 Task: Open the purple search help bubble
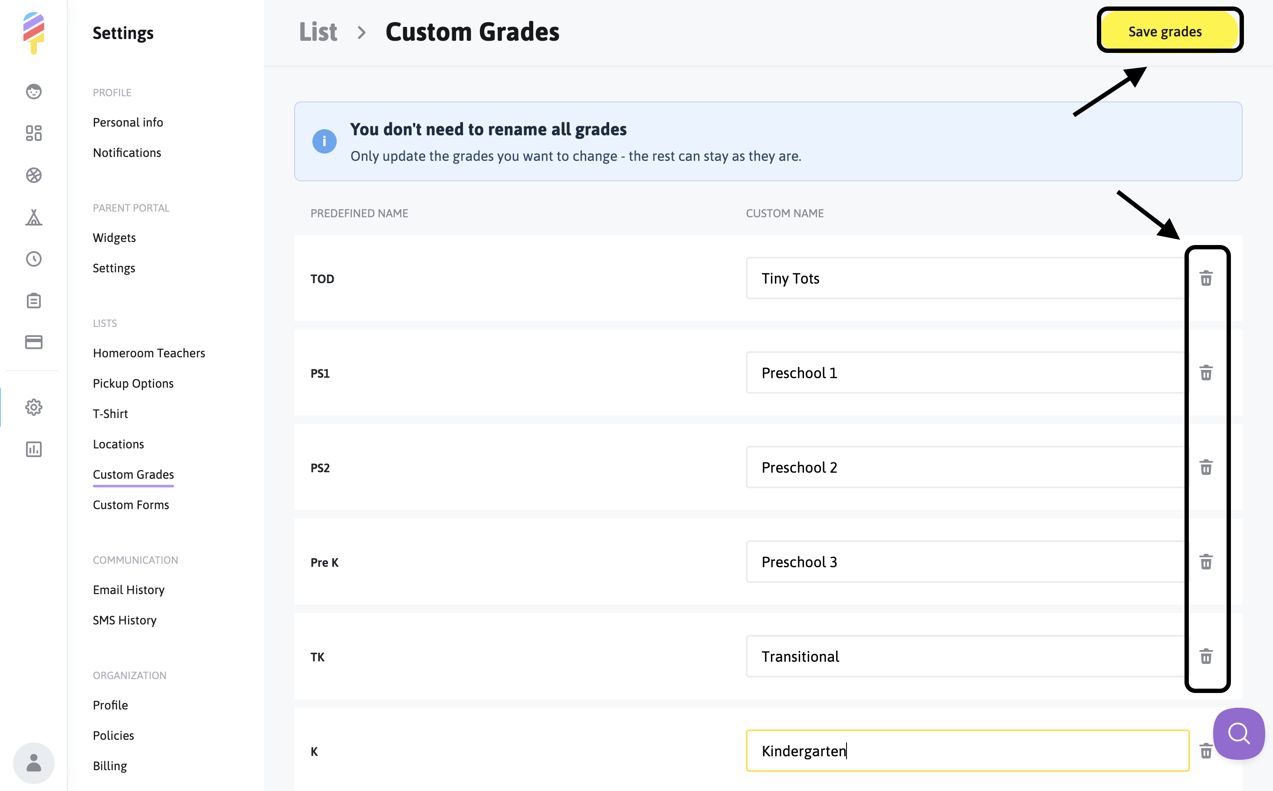click(1238, 733)
